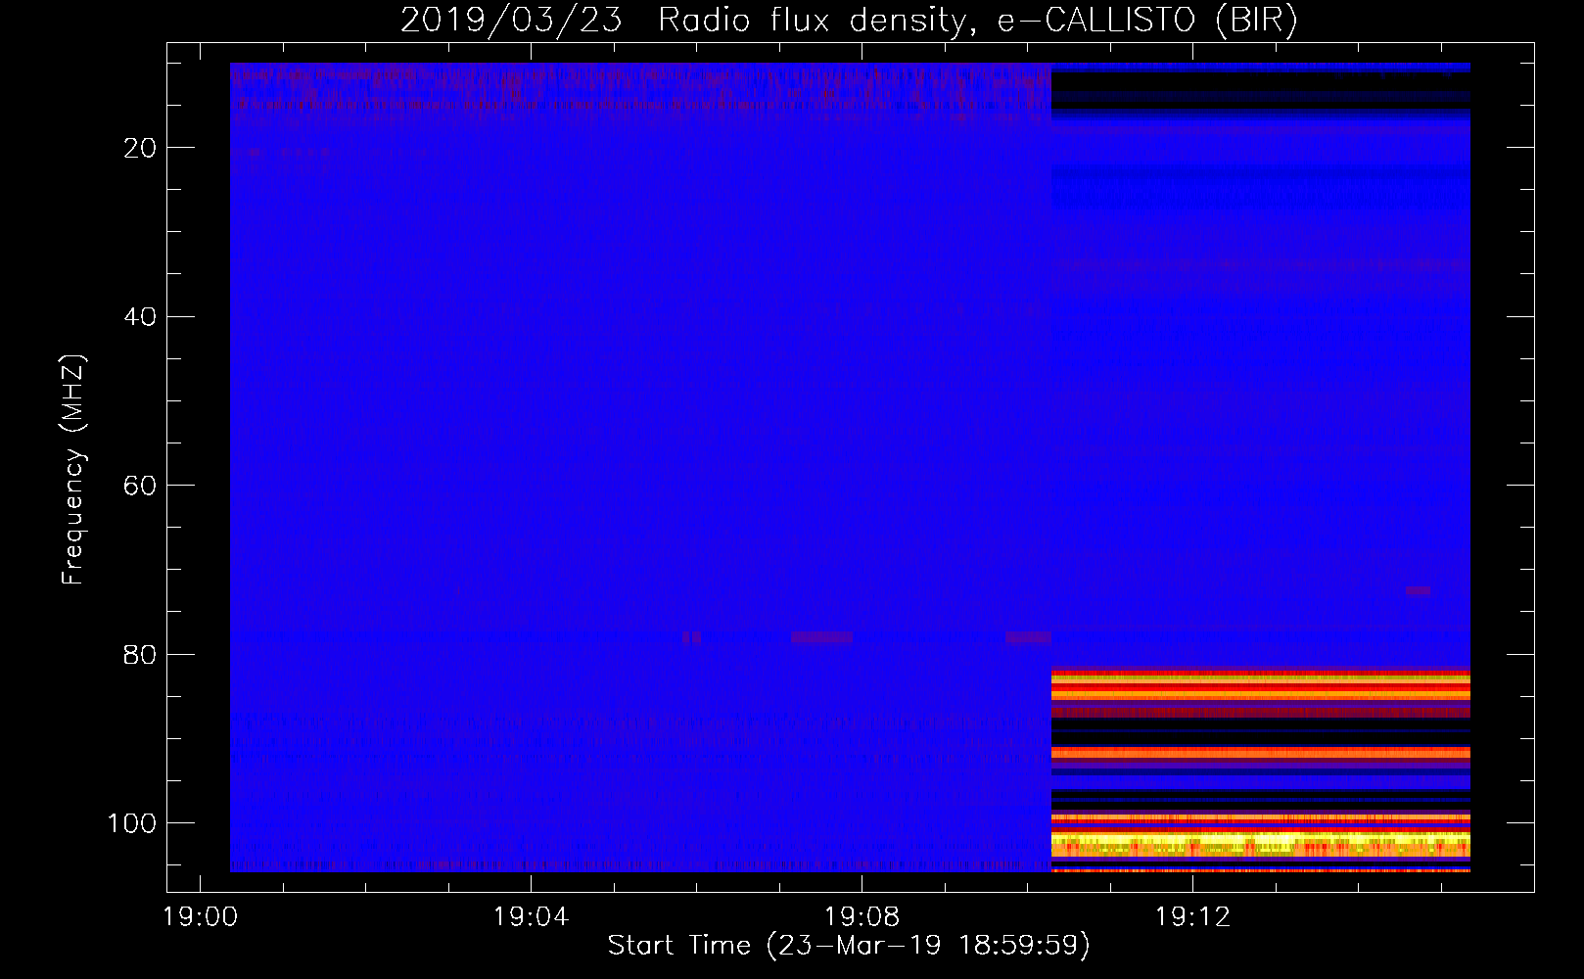Click the 'Frequency (MHZ)' axis label
Image resolution: width=1584 pixels, height=979 pixels.
[x=73, y=470]
